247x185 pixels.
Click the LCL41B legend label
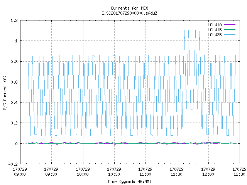215,30
